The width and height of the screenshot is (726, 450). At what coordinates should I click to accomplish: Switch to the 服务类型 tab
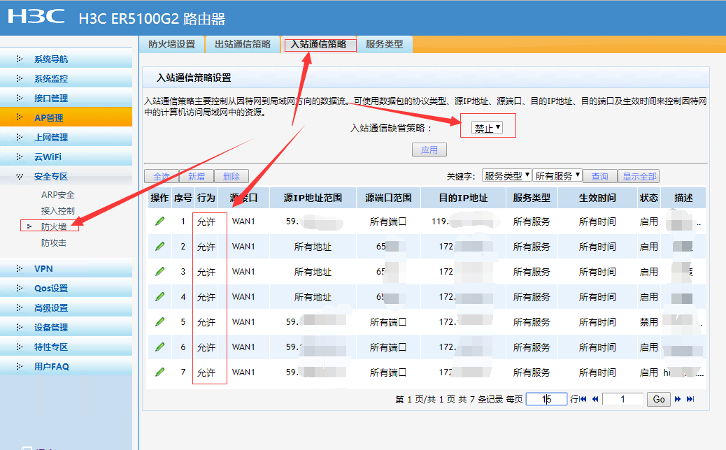pos(384,45)
